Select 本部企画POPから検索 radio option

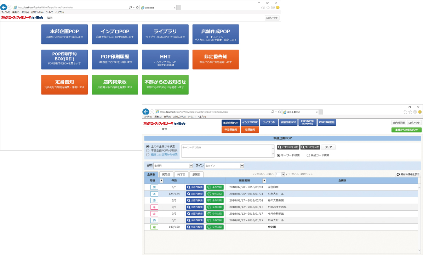(x=148, y=151)
